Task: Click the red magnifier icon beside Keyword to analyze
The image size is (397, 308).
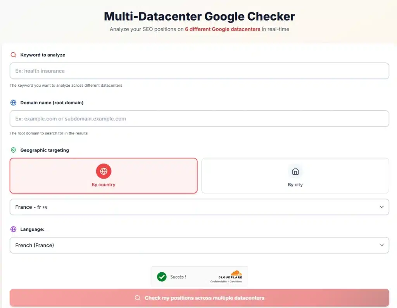Action: [x=13, y=55]
